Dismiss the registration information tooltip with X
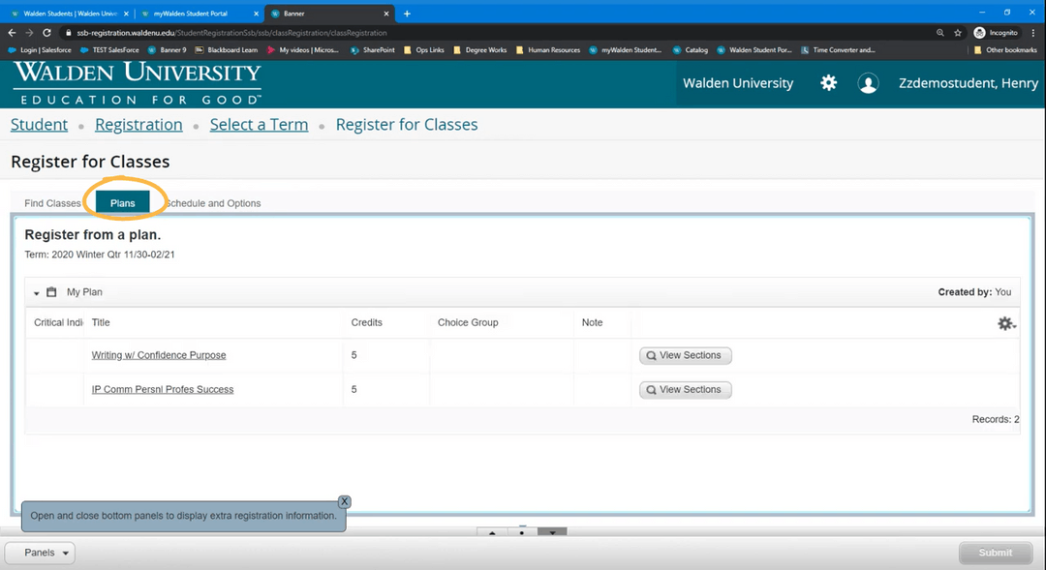1046x570 pixels. (x=344, y=501)
